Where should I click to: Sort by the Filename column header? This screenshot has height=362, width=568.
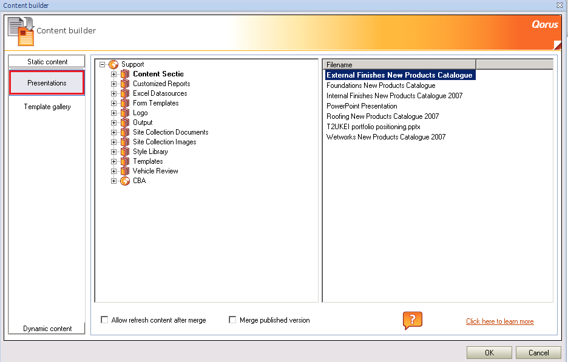(399, 64)
